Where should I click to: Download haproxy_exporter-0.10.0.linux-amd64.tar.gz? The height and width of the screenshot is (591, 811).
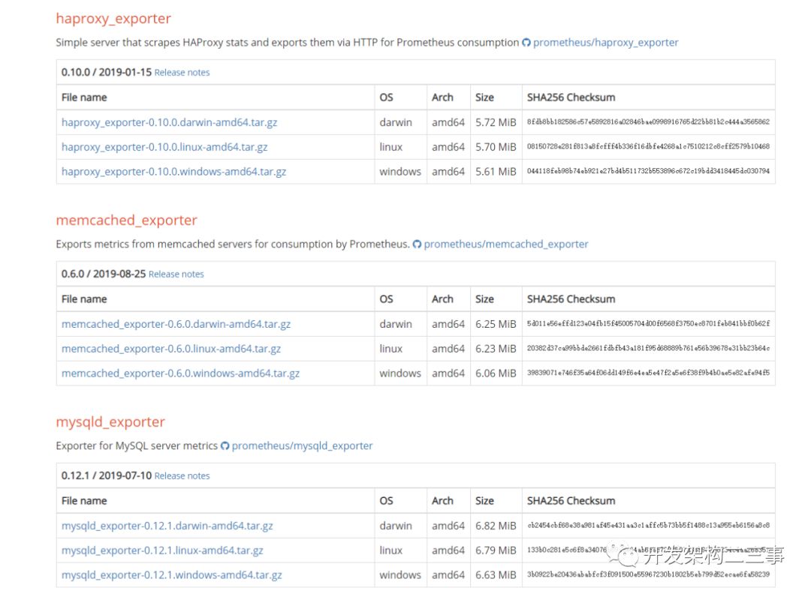pos(164,147)
